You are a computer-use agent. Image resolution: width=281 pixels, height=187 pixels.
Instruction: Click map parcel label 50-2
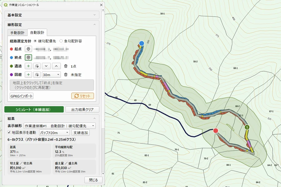195,62
